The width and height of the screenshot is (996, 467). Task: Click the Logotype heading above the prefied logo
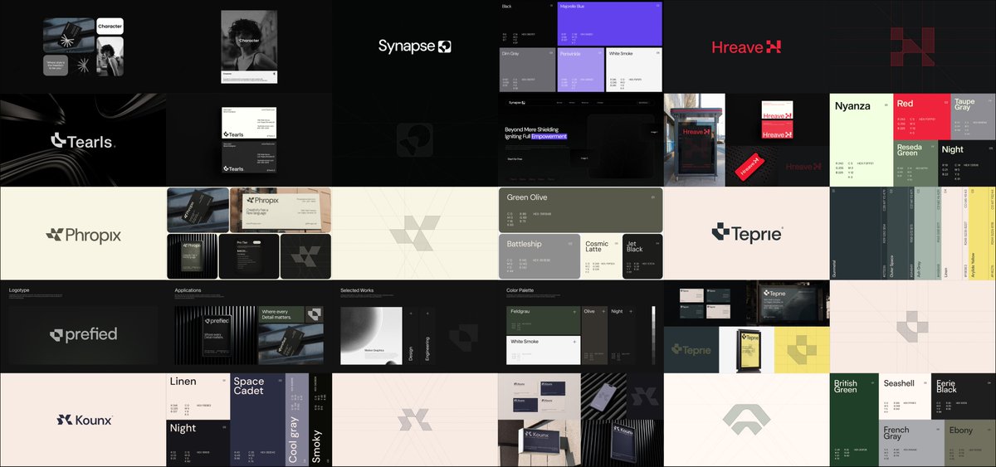coord(19,290)
